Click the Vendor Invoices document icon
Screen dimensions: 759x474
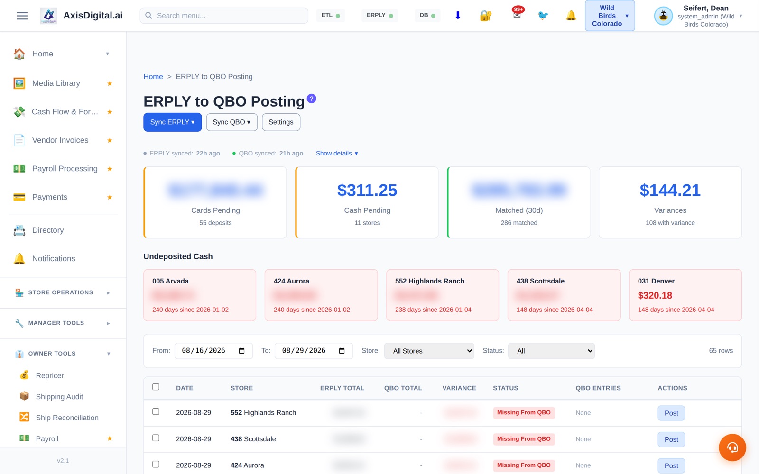19,140
